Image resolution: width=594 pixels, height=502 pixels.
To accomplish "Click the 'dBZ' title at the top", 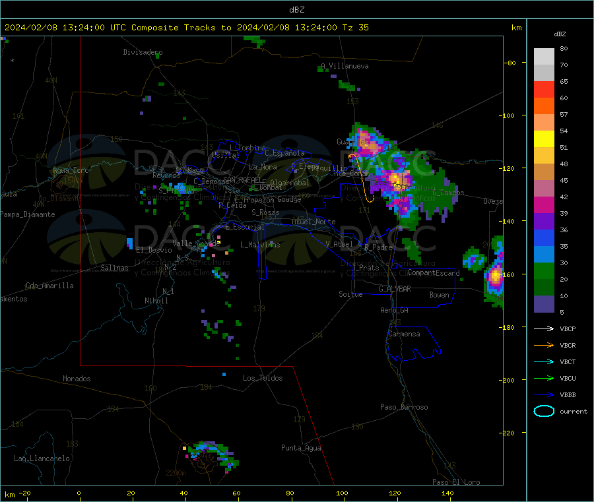I will [x=296, y=10].
